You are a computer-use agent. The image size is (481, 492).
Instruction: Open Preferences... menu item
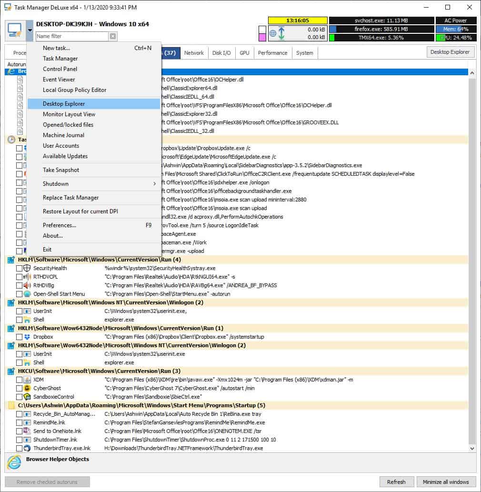click(x=94, y=225)
